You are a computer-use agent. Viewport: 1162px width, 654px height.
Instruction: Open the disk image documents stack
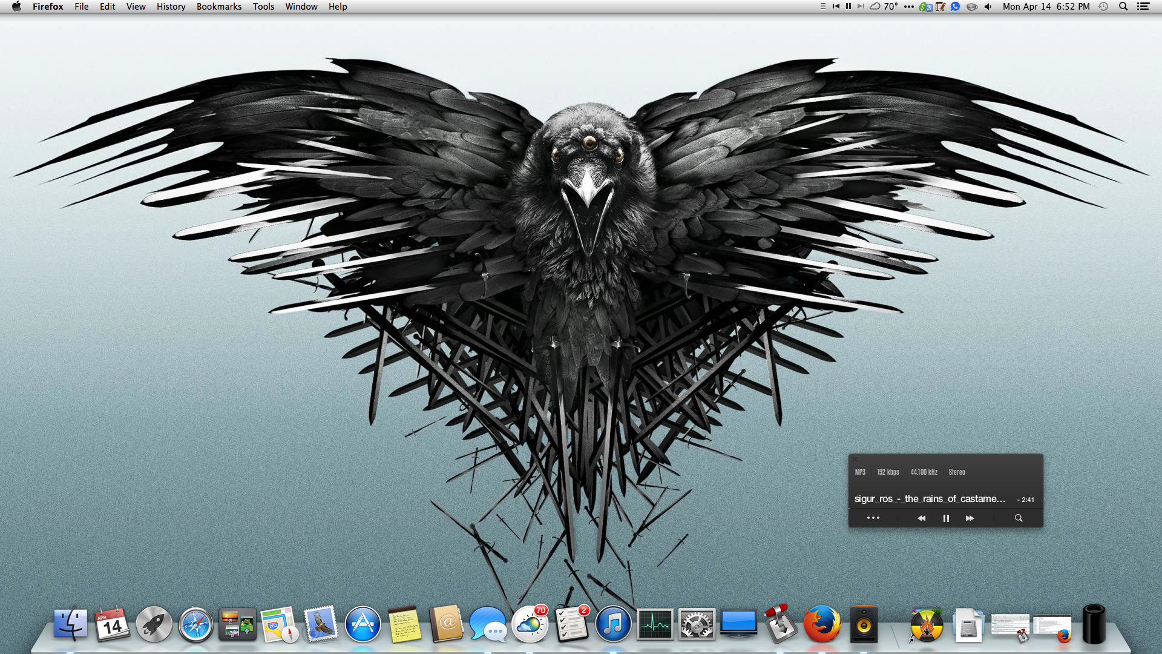968,625
